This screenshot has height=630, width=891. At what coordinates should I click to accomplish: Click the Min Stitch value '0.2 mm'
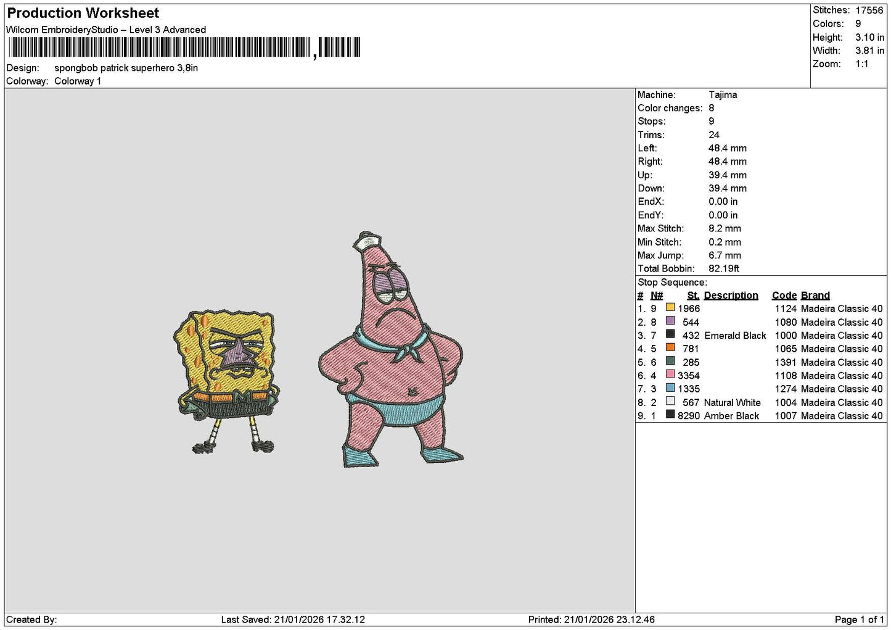(725, 242)
